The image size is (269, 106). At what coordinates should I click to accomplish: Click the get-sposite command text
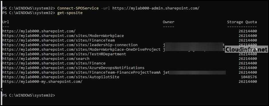coord(70,13)
